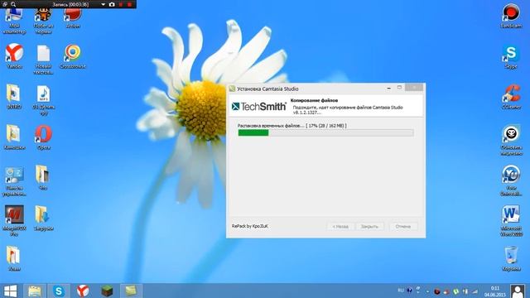Open the Minecraft block taskbar icon
Screen dimensions: 530x298
[x=107, y=291]
